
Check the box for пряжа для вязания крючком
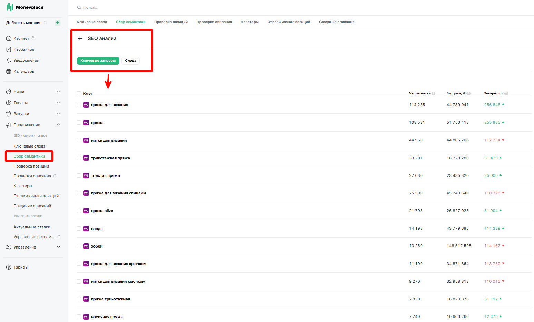[x=79, y=264]
